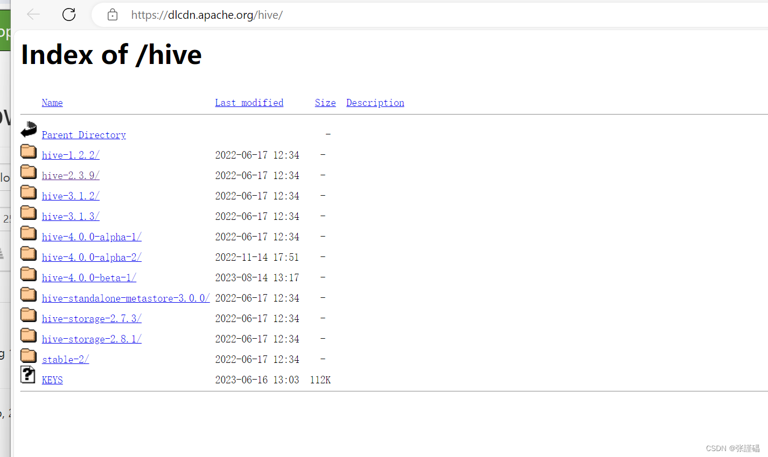The width and height of the screenshot is (768, 457).
Task: Open the hive-3.1.2 directory
Action: point(70,196)
